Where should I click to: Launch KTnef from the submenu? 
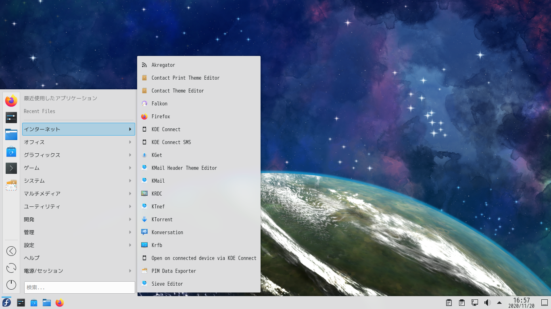(199, 206)
